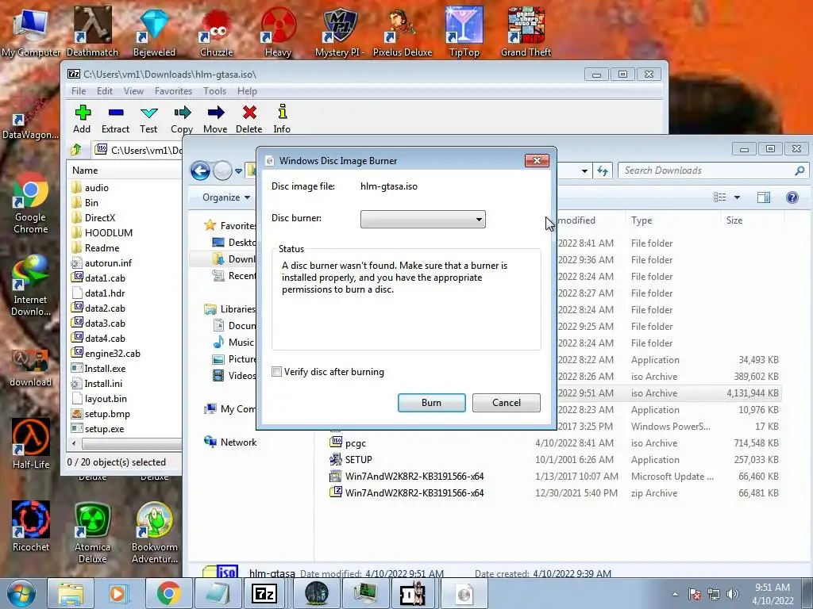Select Internet Download Manager desktop icon
The height and width of the screenshot is (609, 813).
click(31, 285)
